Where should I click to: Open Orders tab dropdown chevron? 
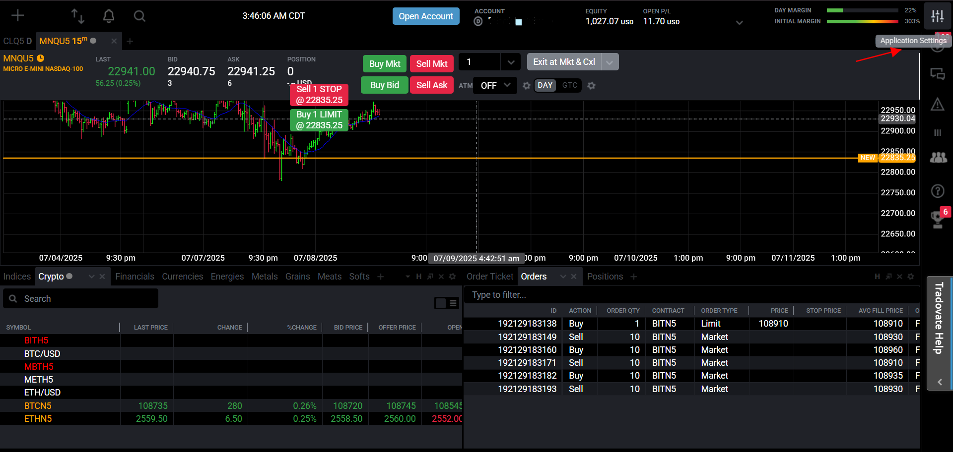pyautogui.click(x=563, y=277)
